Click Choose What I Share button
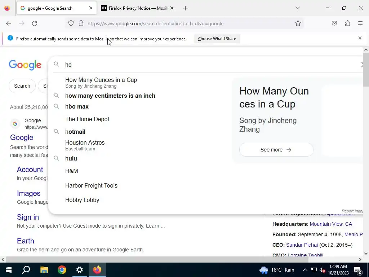The image size is (369, 277). coord(217,39)
